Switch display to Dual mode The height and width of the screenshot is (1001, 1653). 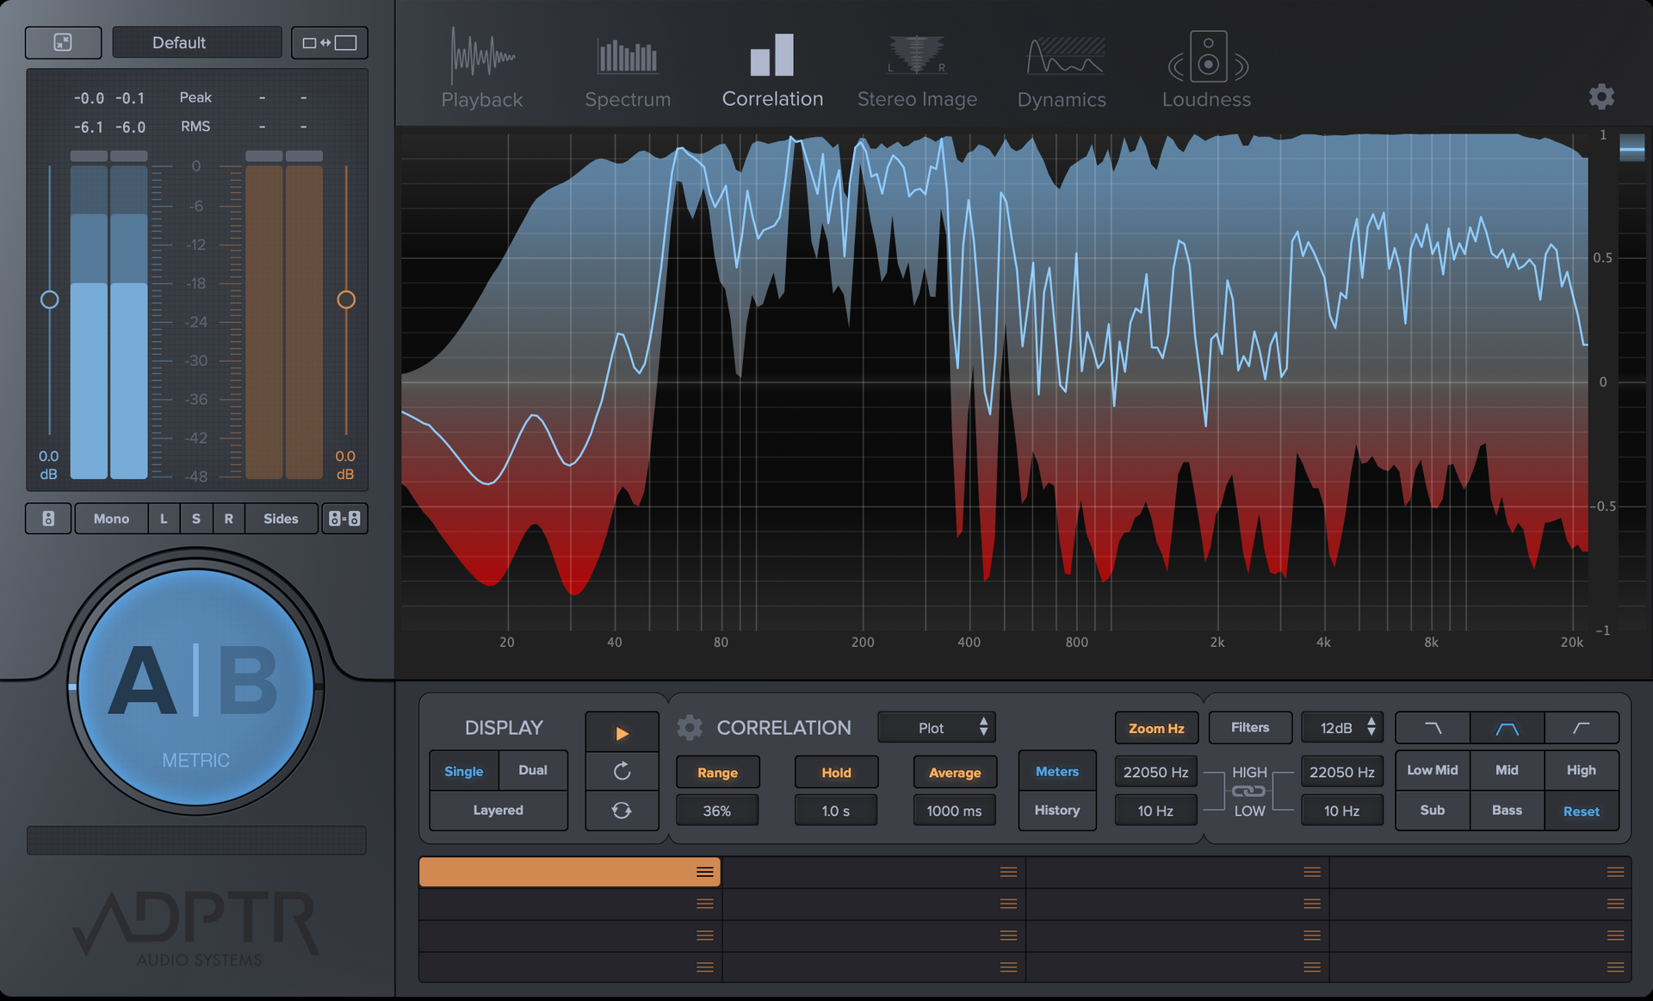532,771
